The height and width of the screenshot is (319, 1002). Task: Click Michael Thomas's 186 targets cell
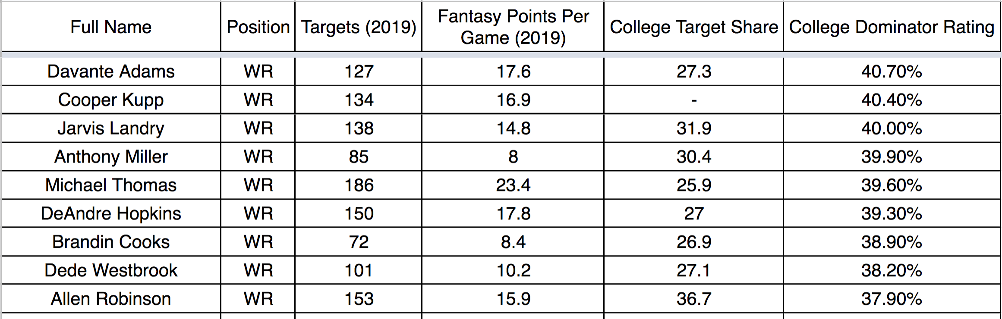click(359, 185)
